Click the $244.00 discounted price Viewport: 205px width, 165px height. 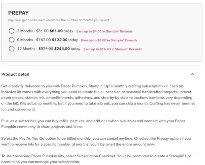click(x=62, y=49)
